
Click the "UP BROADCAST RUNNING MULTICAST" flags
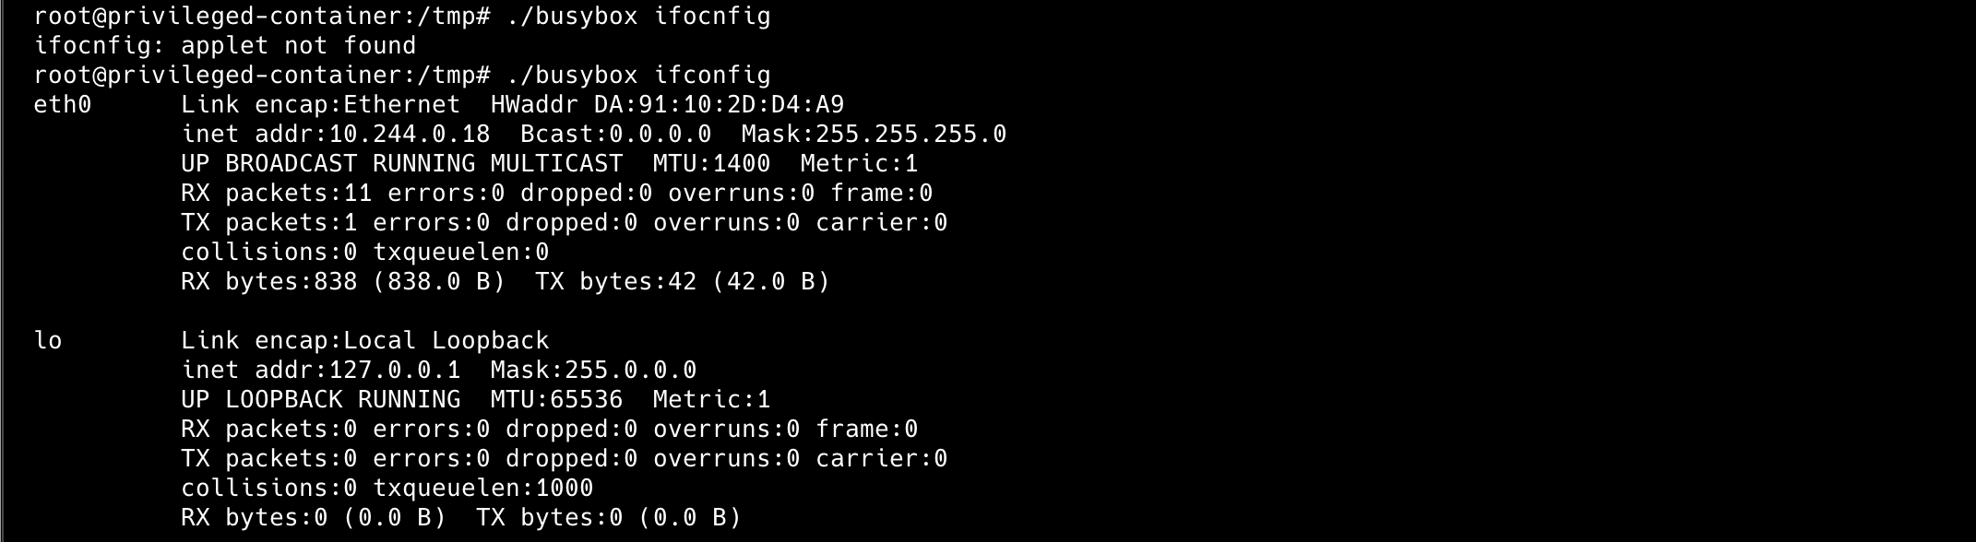(x=401, y=164)
